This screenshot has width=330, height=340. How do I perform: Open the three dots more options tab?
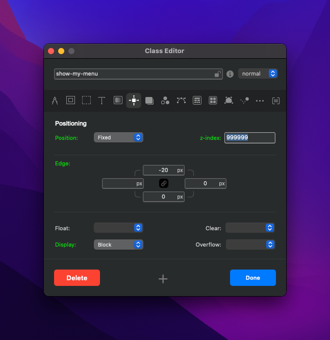click(x=260, y=101)
